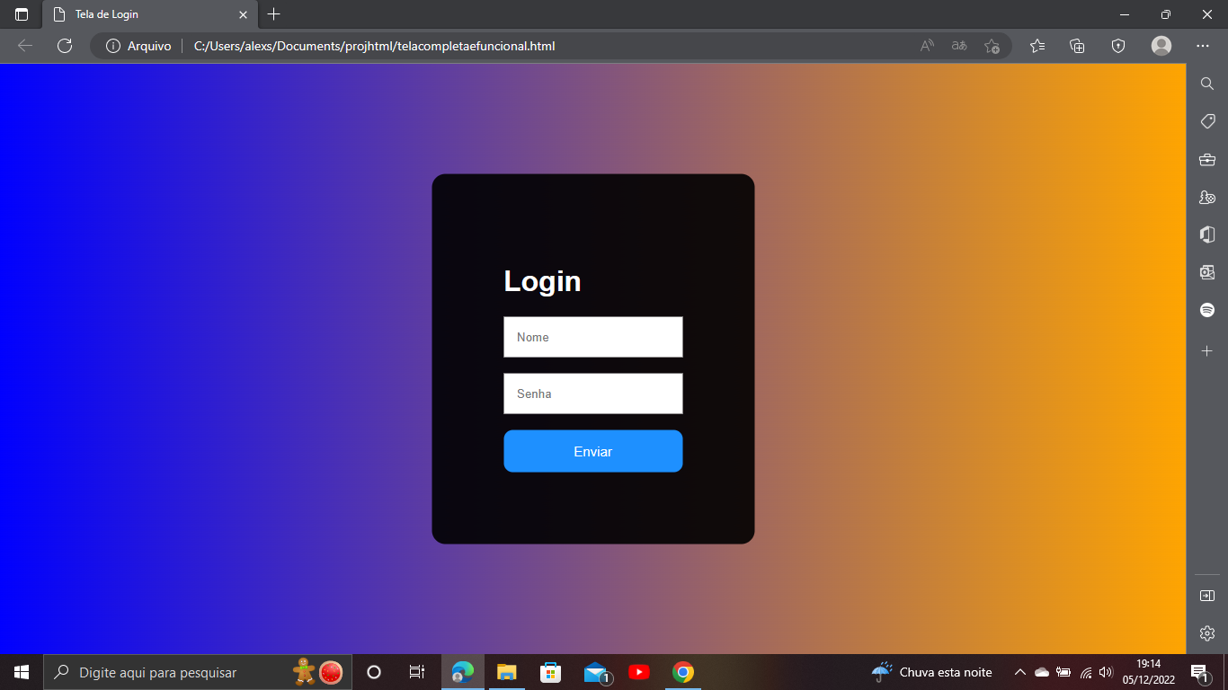The image size is (1228, 690).
Task: Add a new app to the sidebar
Action: (1206, 351)
